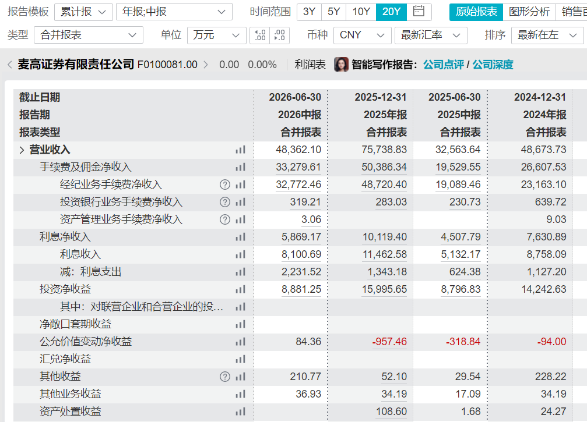This screenshot has width=587, height=422.
Task: Switch to 图形分析 tab
Action: click(x=529, y=12)
